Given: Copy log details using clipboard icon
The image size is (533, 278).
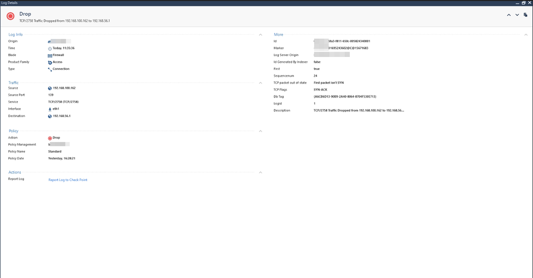Looking at the screenshot, I should click(x=526, y=15).
